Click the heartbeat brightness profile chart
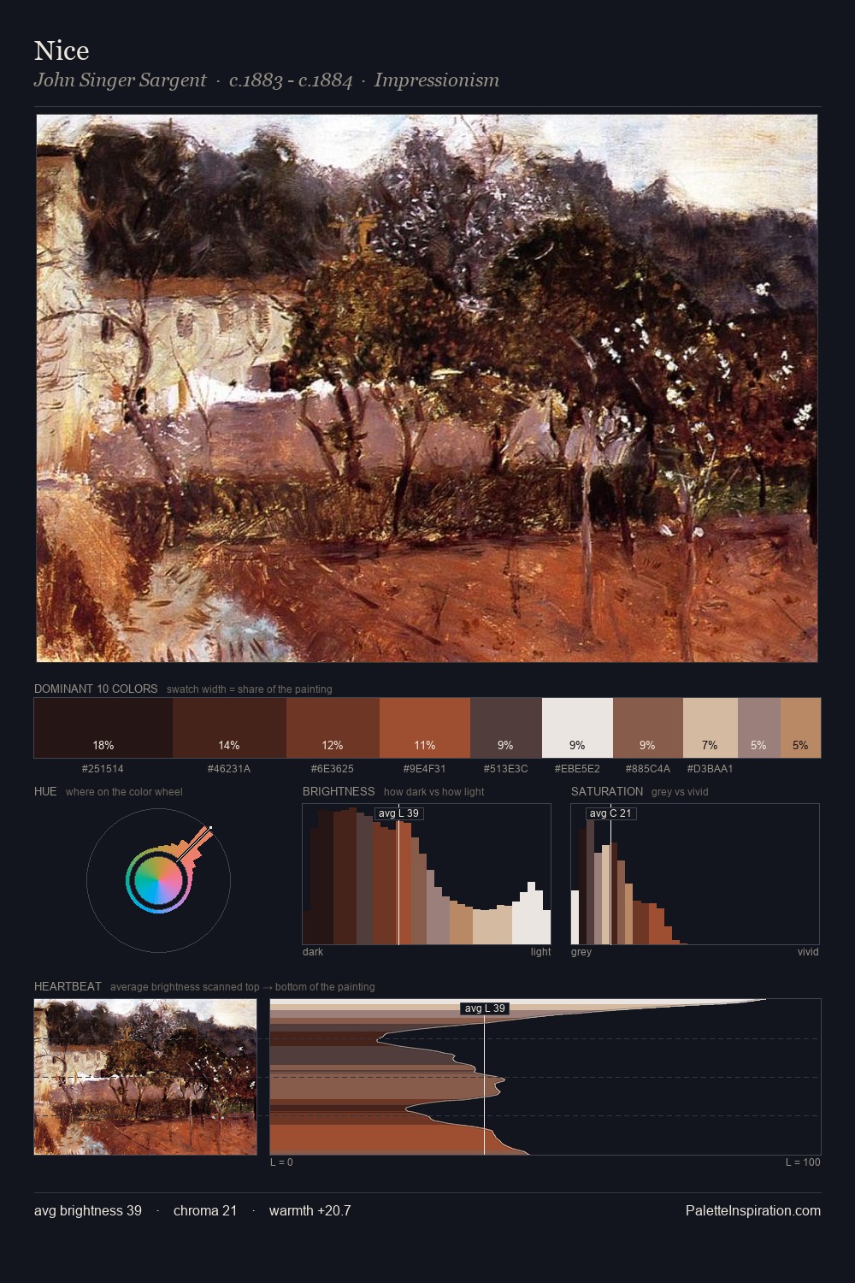This screenshot has height=1283, width=855. (x=545, y=1077)
